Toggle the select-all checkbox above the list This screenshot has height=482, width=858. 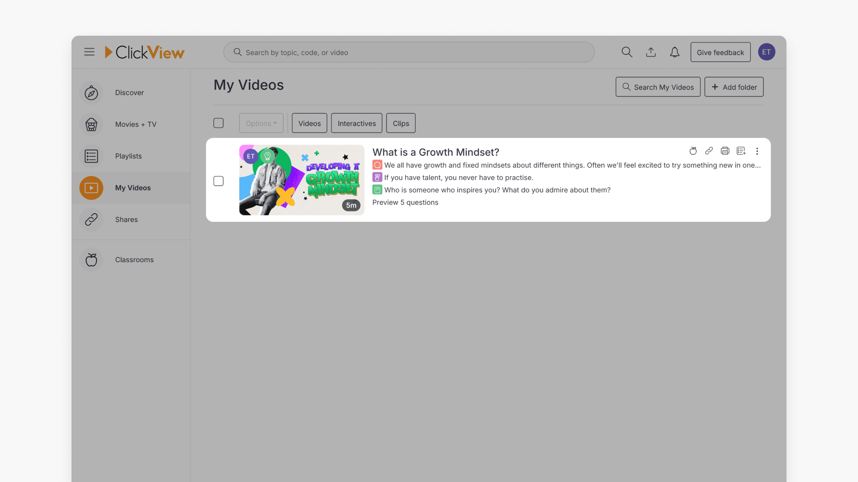(219, 123)
